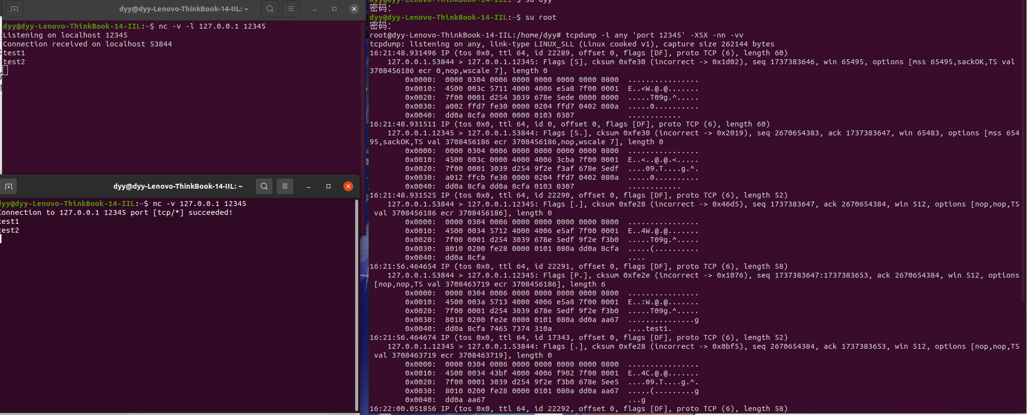Open new tab in bottom nc client terminal
Viewport: 1027px width, 415px height.
pos(8,186)
